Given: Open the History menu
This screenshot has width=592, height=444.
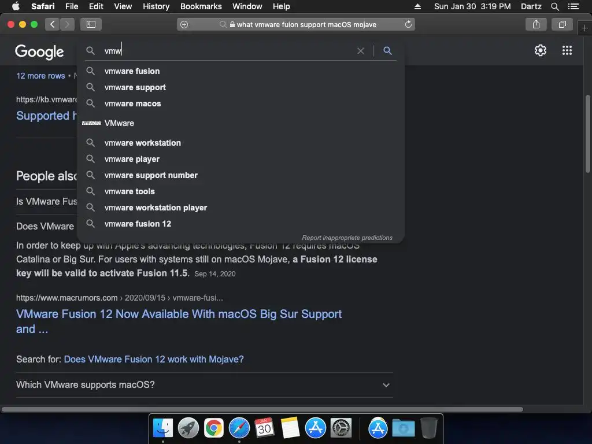Looking at the screenshot, I should 156,6.
